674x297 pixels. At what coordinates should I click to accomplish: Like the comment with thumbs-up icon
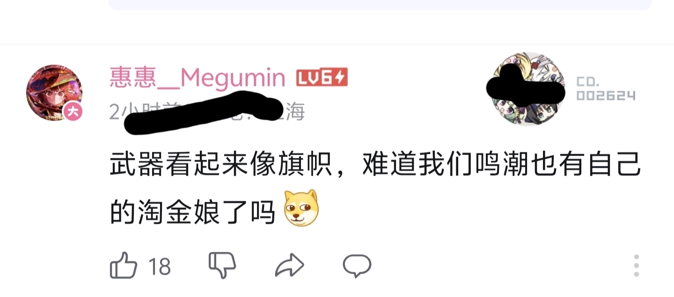point(124,267)
